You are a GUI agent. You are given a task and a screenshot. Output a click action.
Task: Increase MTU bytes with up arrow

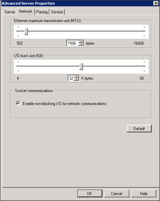pos(81,42)
